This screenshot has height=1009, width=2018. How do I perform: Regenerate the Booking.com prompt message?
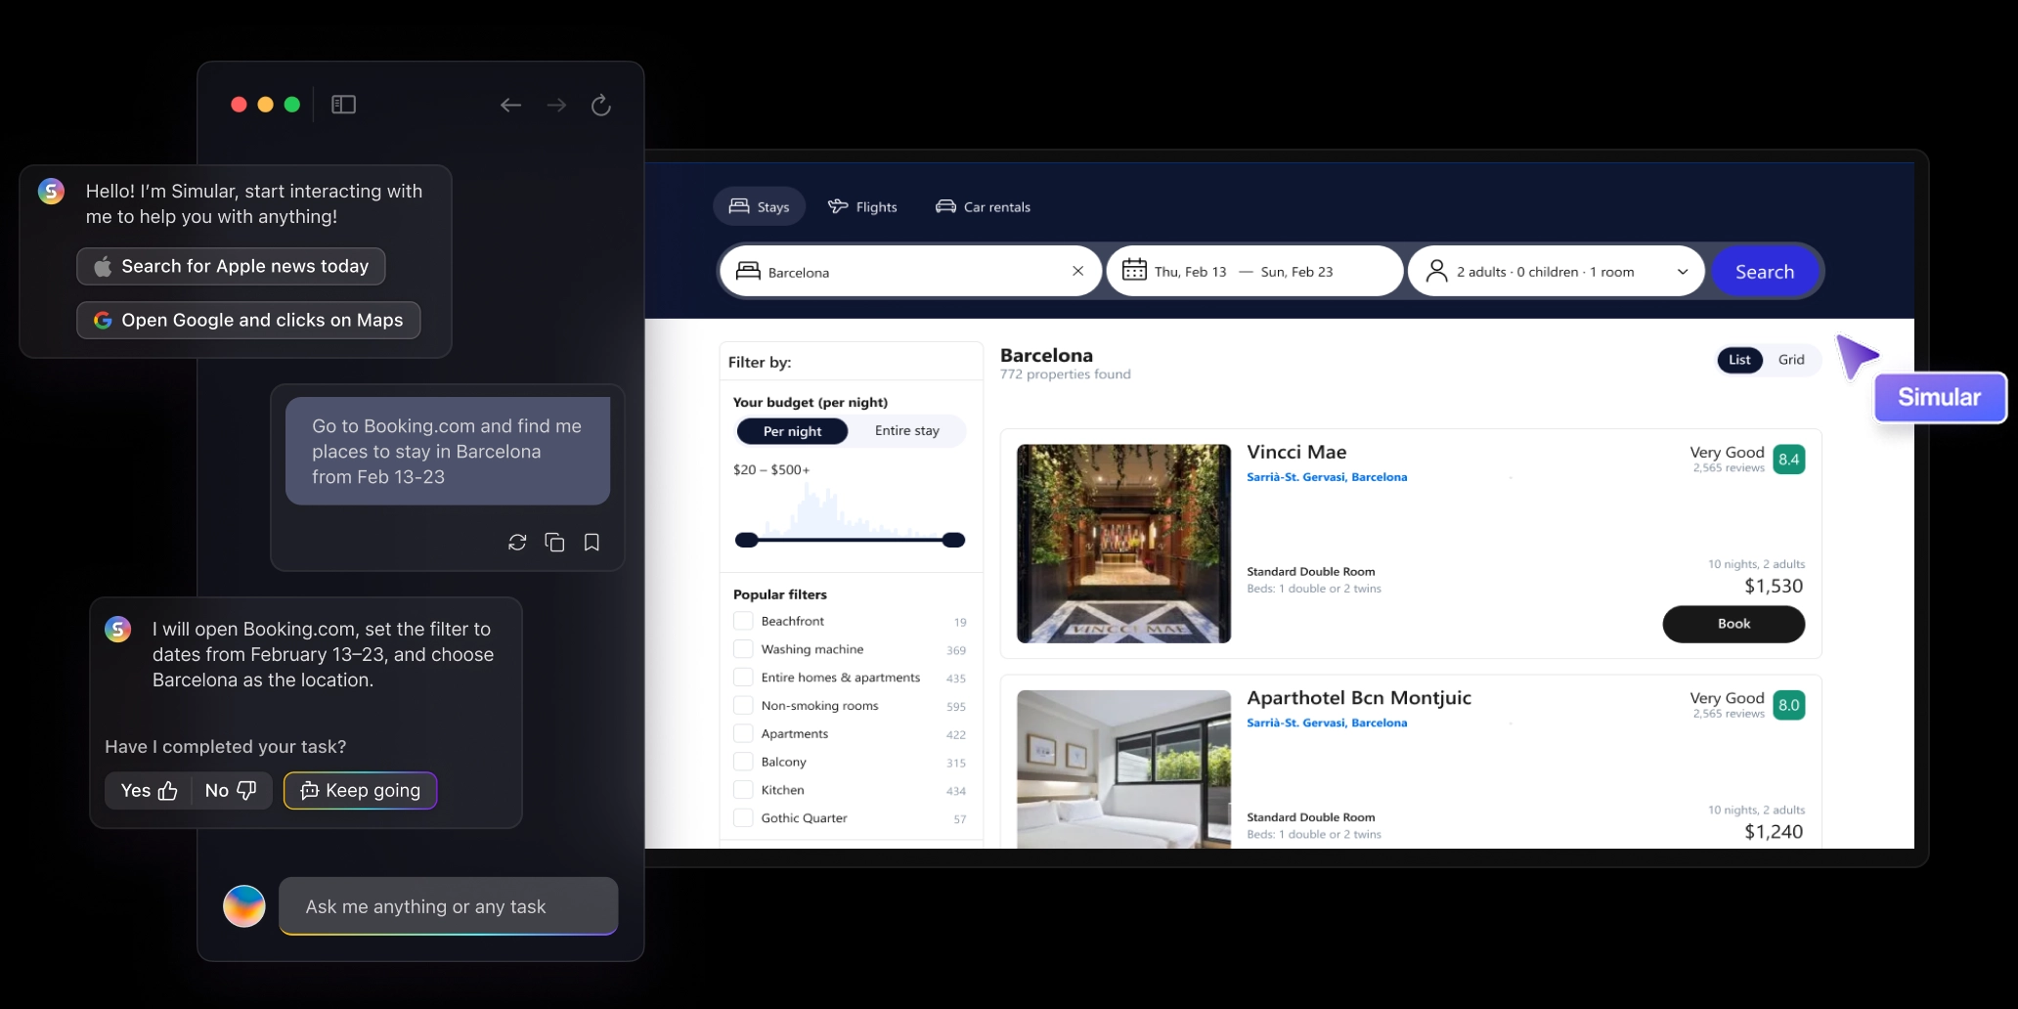click(517, 542)
